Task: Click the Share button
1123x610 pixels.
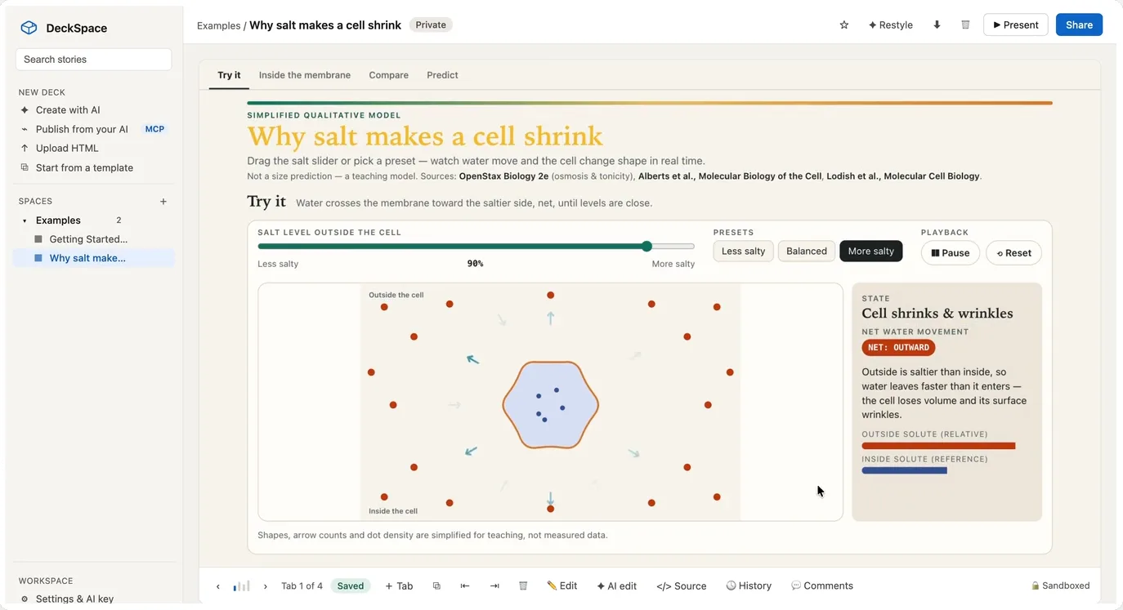Action: coord(1079,24)
